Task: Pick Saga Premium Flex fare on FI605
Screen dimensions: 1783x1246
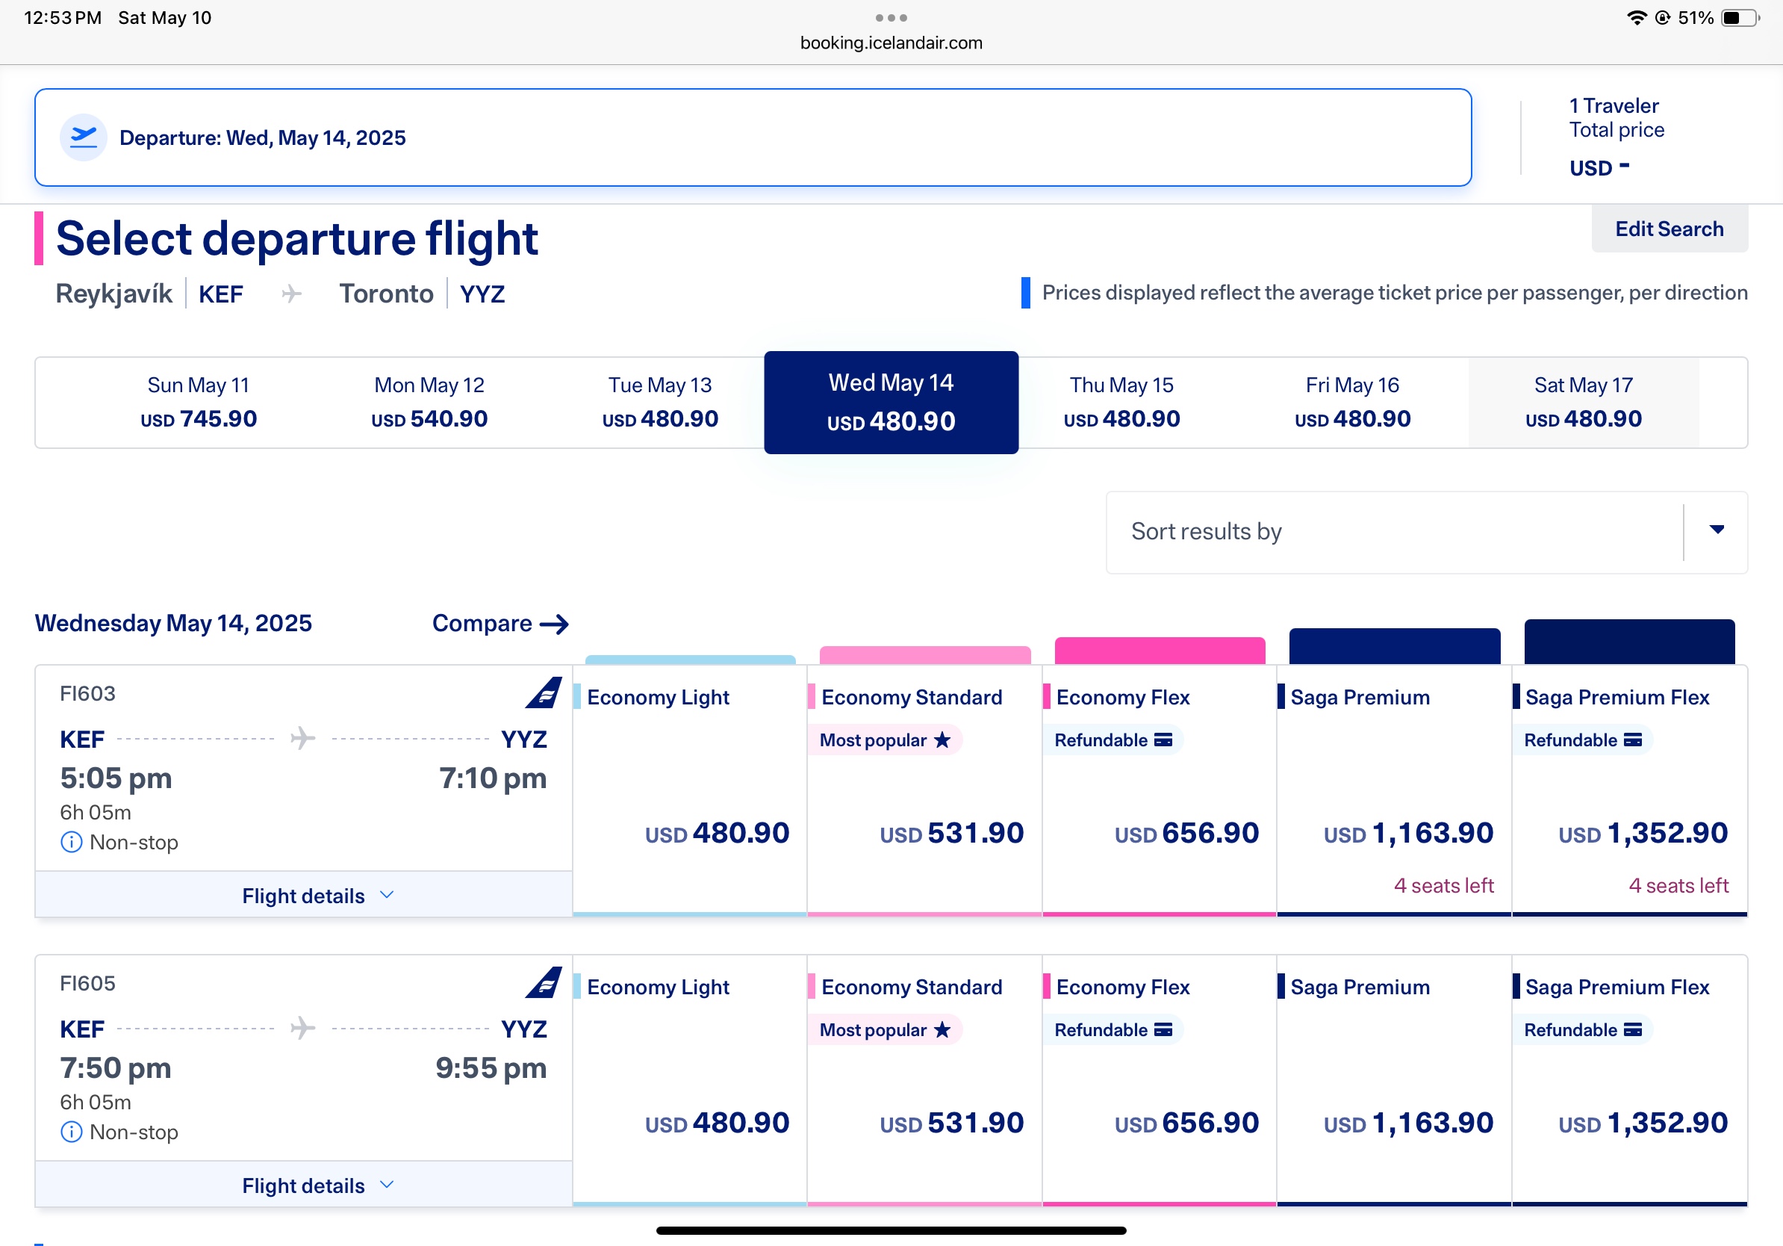Action: pyautogui.click(x=1629, y=1081)
